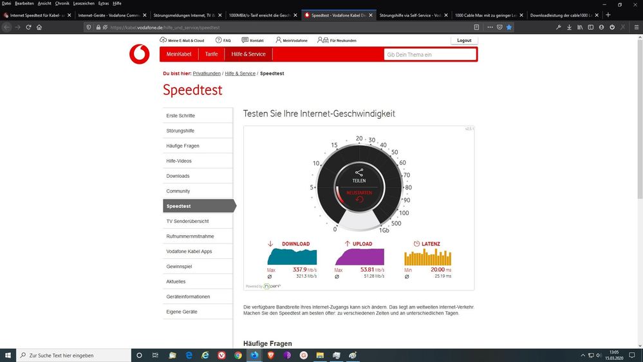The height and width of the screenshot is (362, 643).
Task: Open the Extras menu
Action: point(104,3)
